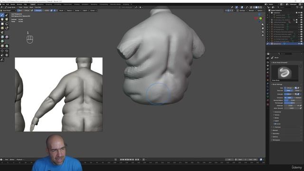The width and height of the screenshot is (304, 171).
Task: Open the Sculpt Mode dropdown
Action: coord(11,8)
